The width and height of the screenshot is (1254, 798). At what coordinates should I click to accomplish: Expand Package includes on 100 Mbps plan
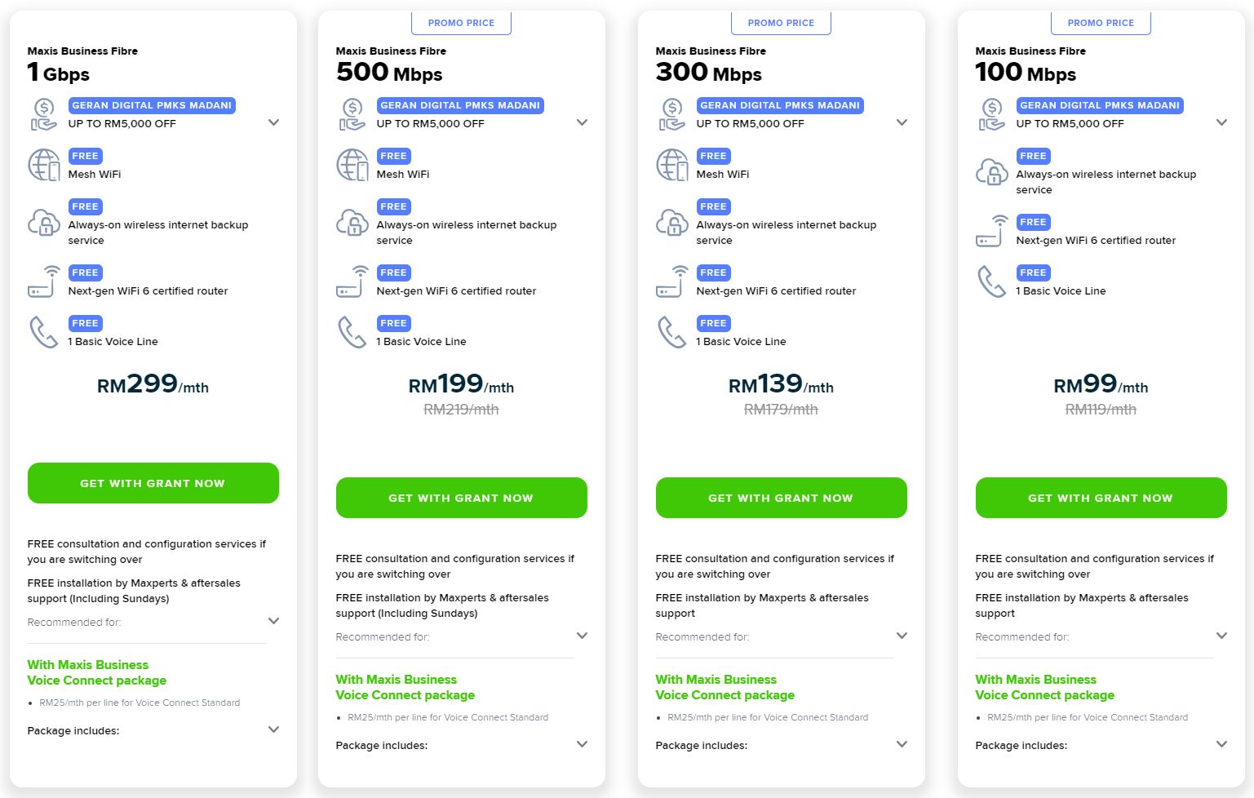1221,744
